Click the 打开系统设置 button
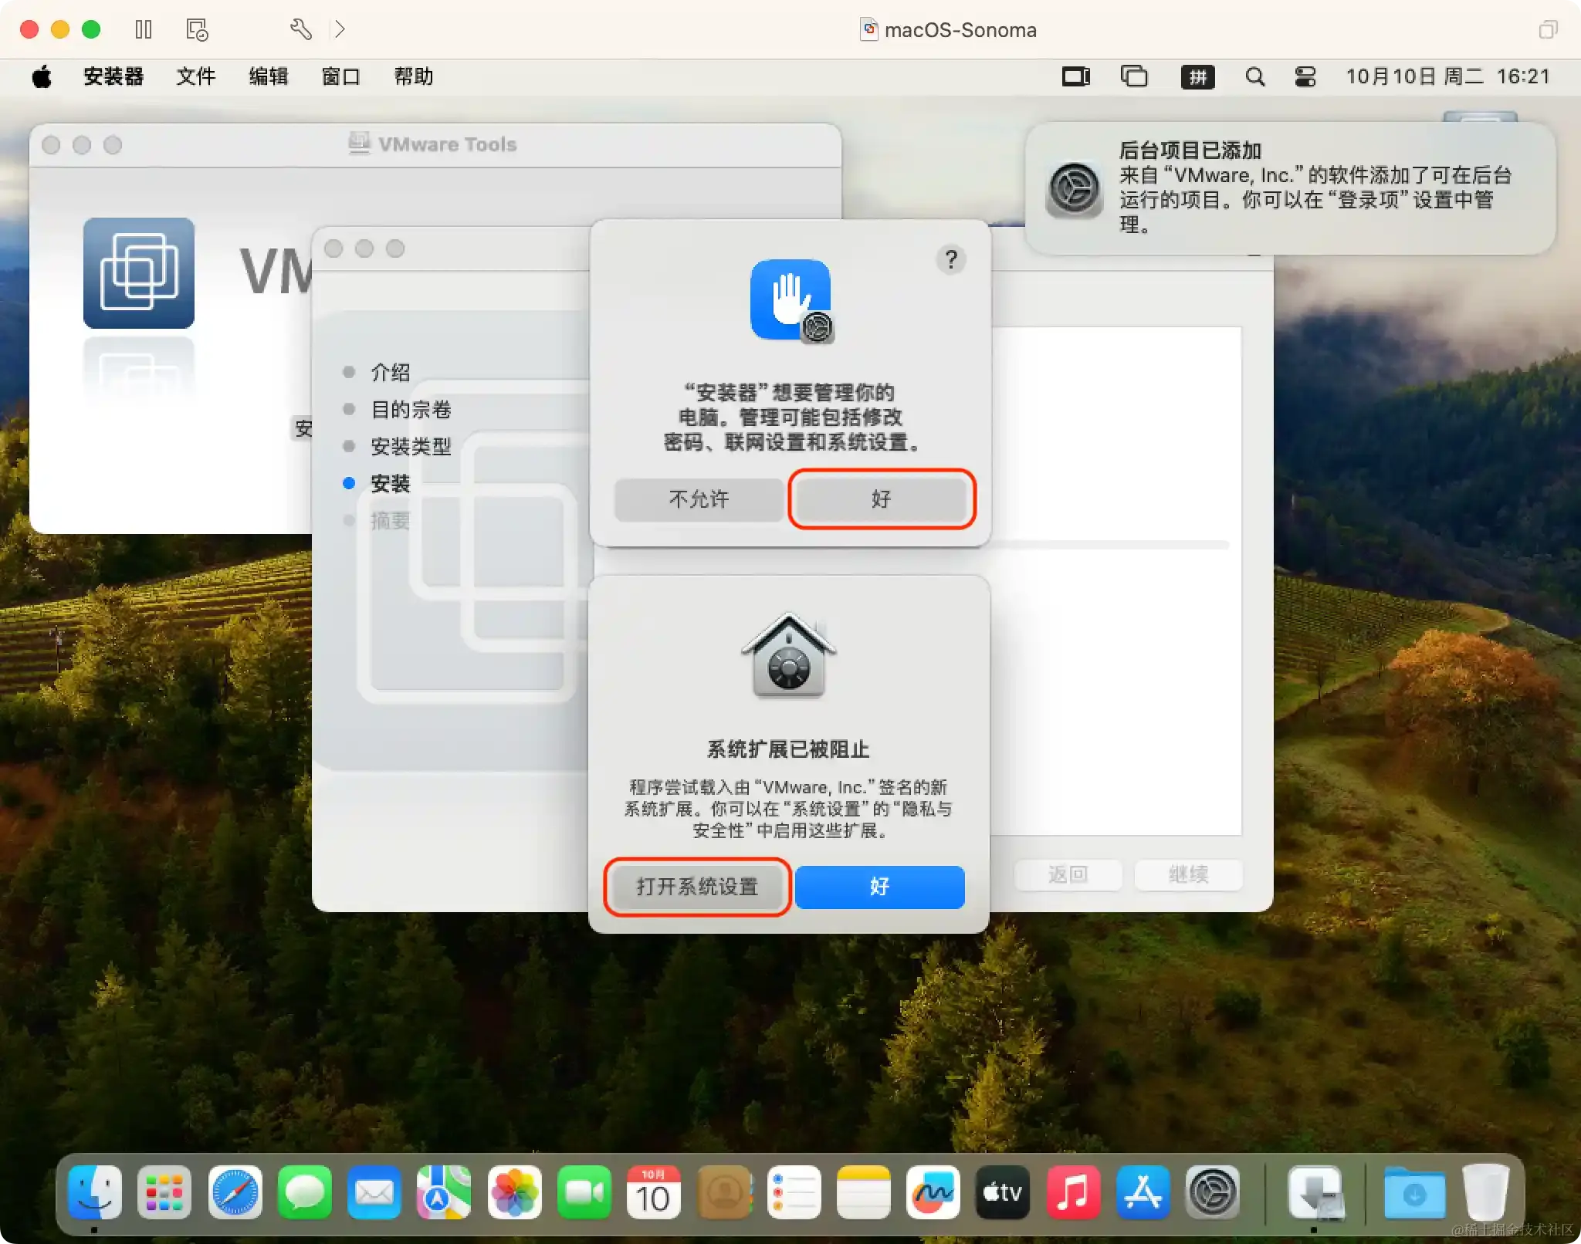Image resolution: width=1581 pixels, height=1244 pixels. [697, 887]
